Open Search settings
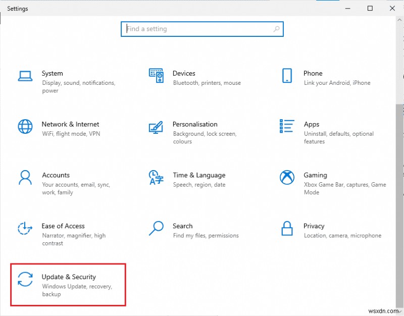 pyautogui.click(x=182, y=226)
